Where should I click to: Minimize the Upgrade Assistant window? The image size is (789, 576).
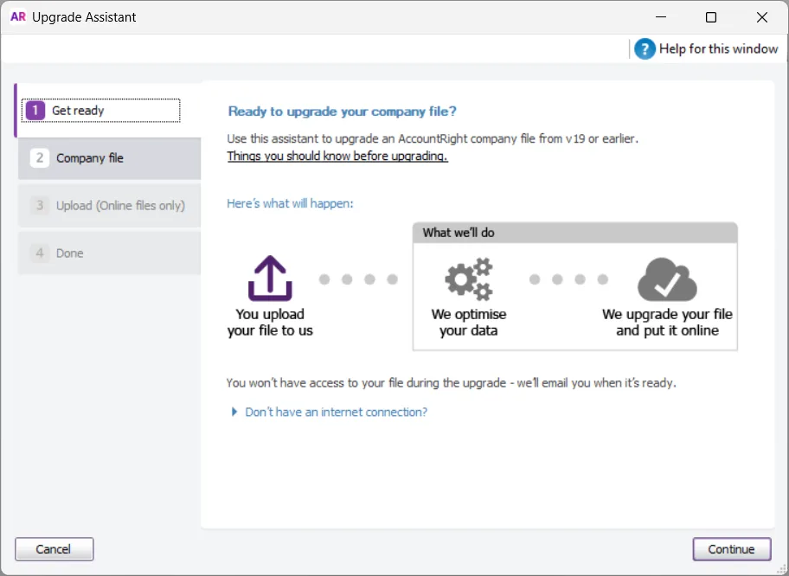pos(661,17)
